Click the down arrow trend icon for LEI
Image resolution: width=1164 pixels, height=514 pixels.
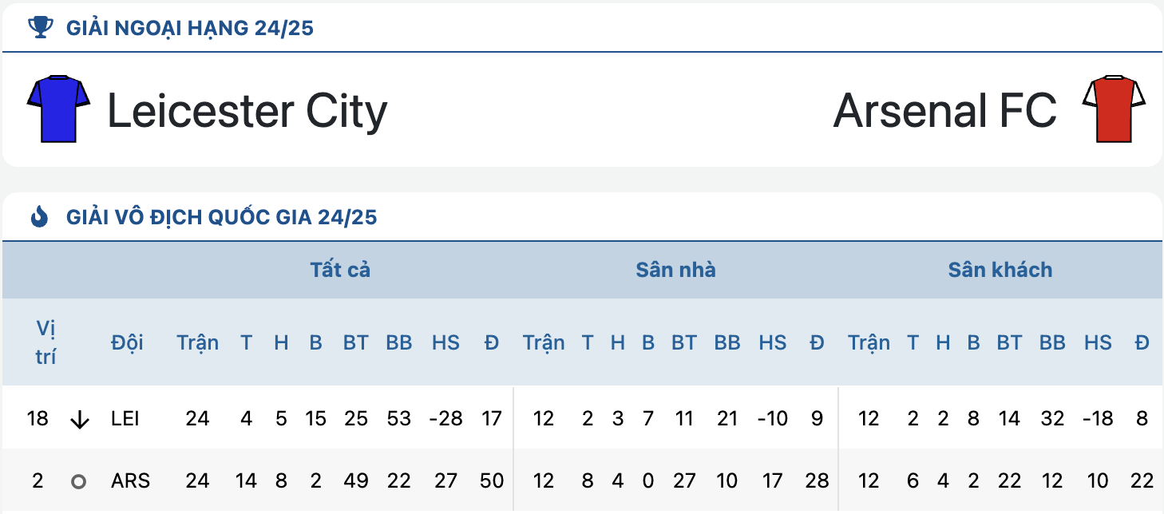[x=79, y=418]
